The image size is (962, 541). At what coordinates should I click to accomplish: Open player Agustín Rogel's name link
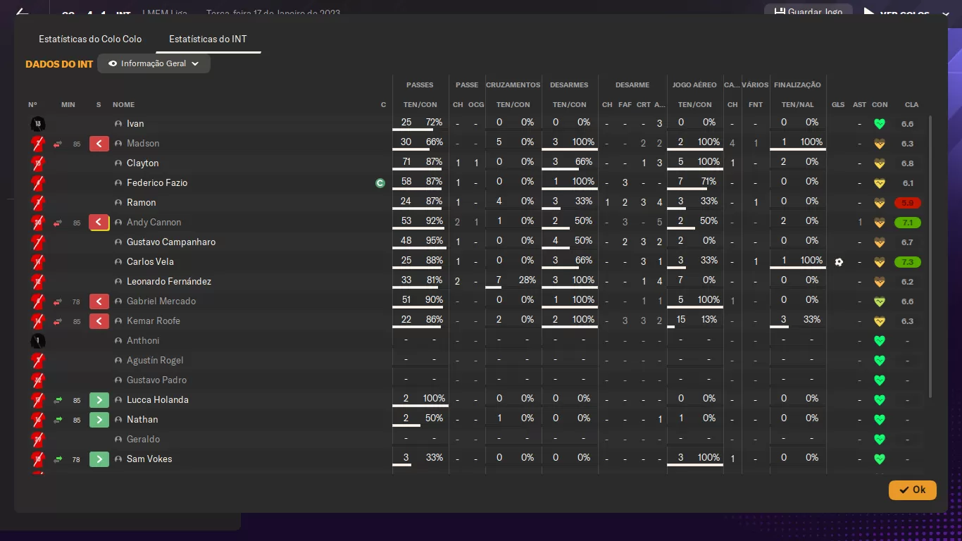pyautogui.click(x=155, y=361)
